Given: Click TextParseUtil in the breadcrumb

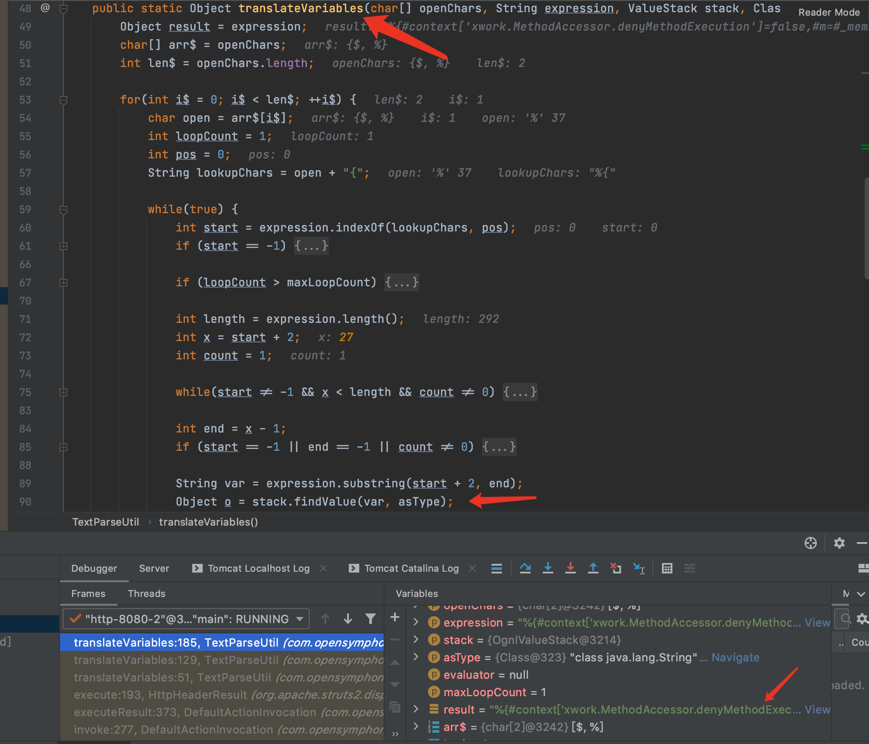Looking at the screenshot, I should coord(106,522).
